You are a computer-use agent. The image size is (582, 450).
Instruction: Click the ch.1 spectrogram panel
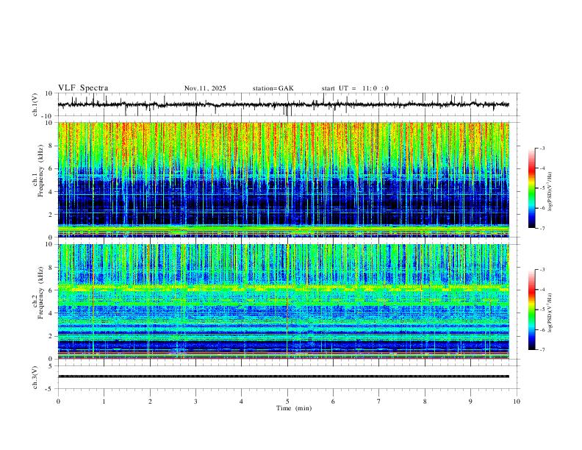pyautogui.click(x=283, y=179)
